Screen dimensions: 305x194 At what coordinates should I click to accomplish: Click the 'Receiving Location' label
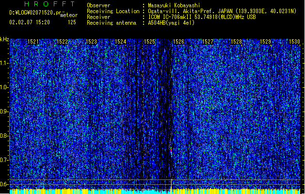tap(113, 11)
